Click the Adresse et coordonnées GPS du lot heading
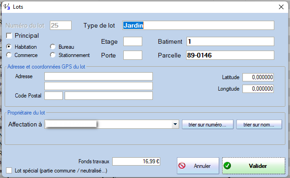 click(x=46, y=67)
